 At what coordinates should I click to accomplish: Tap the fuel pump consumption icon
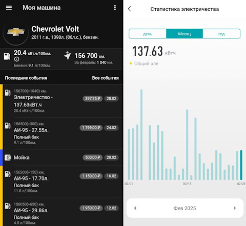pos(7,56)
